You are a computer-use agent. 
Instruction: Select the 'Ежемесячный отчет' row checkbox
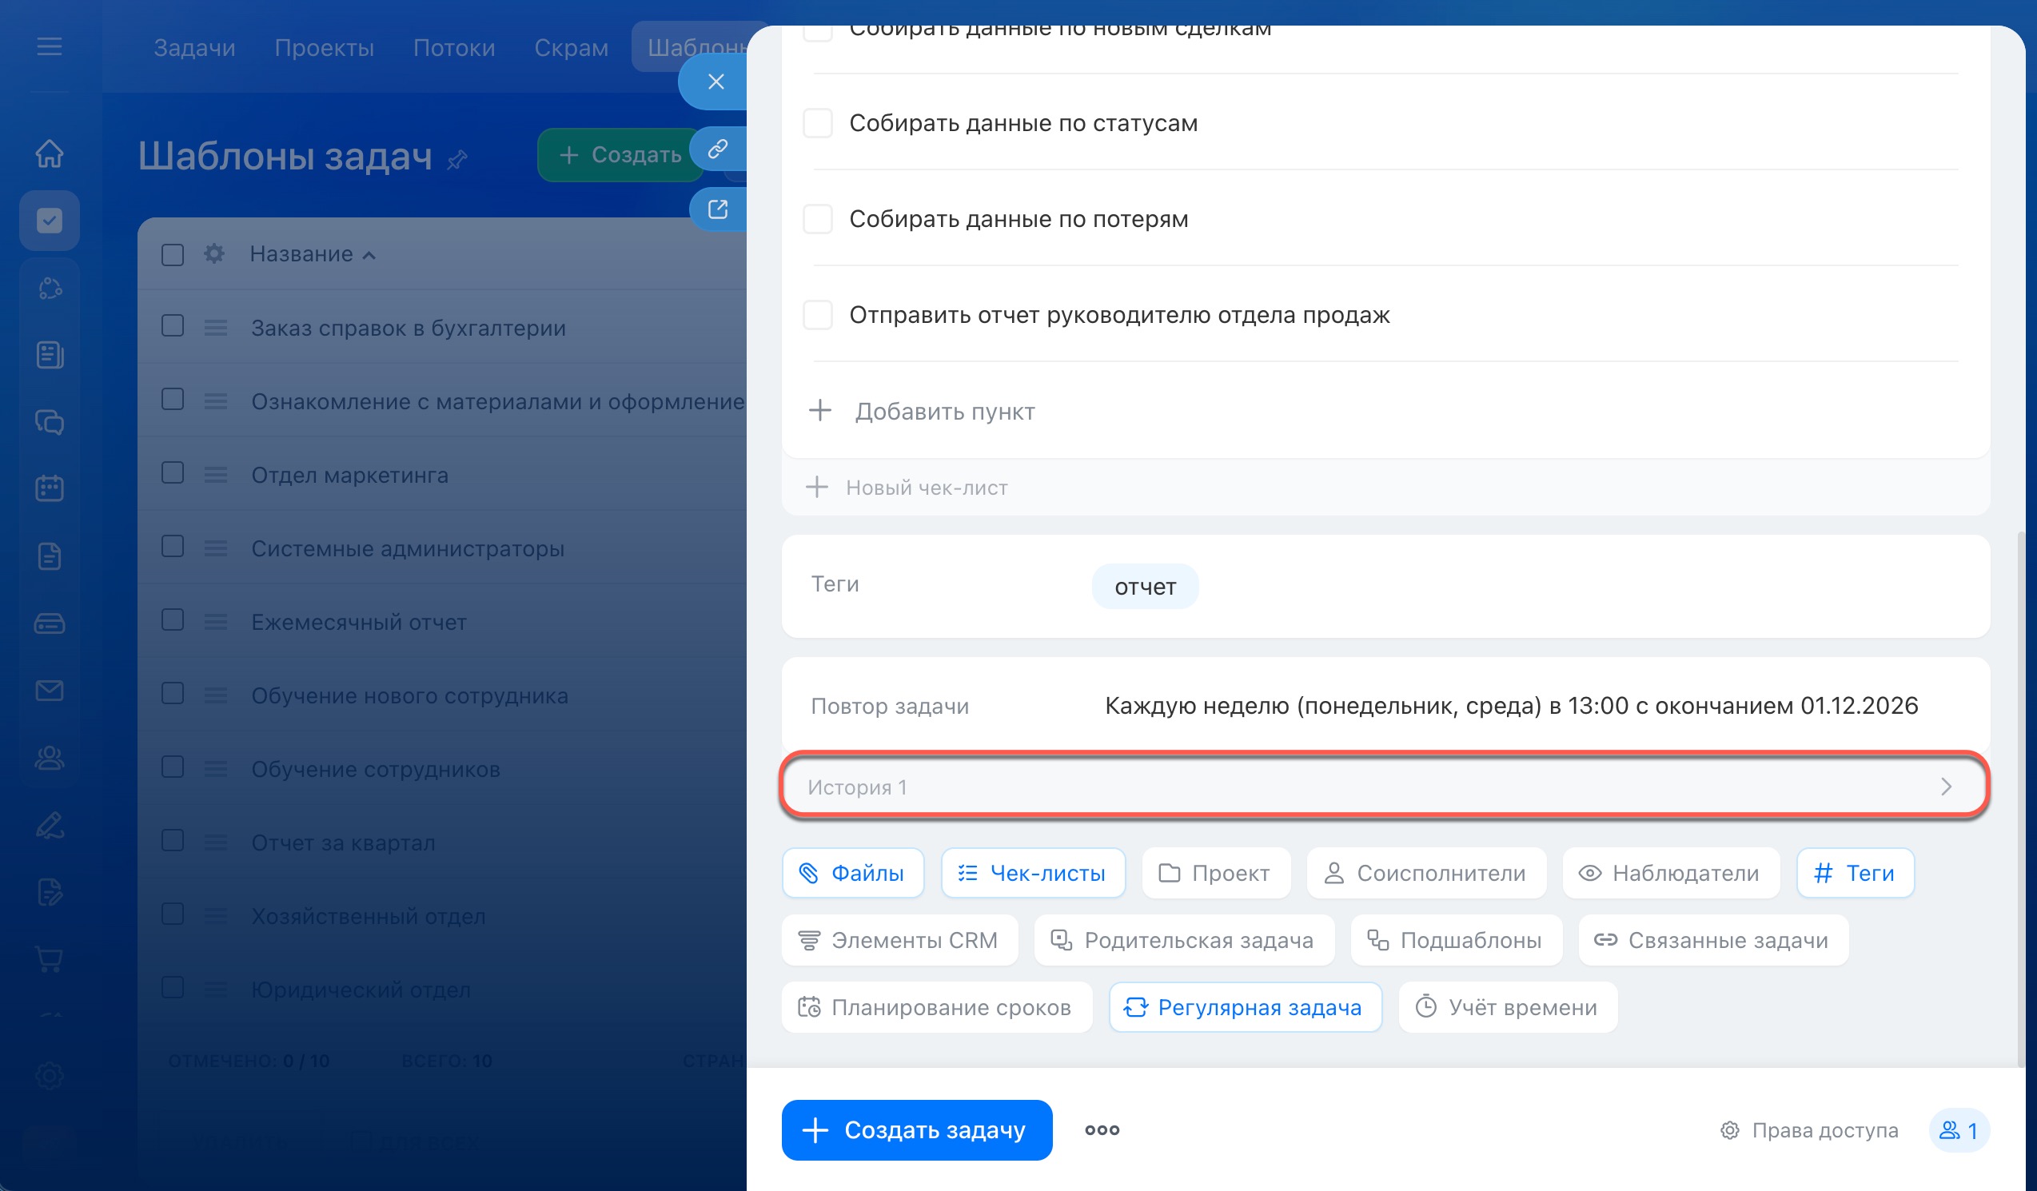[x=172, y=620]
